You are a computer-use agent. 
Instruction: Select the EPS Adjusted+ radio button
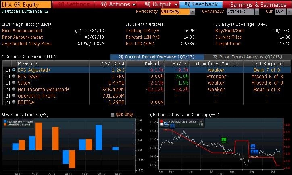click(14, 70)
